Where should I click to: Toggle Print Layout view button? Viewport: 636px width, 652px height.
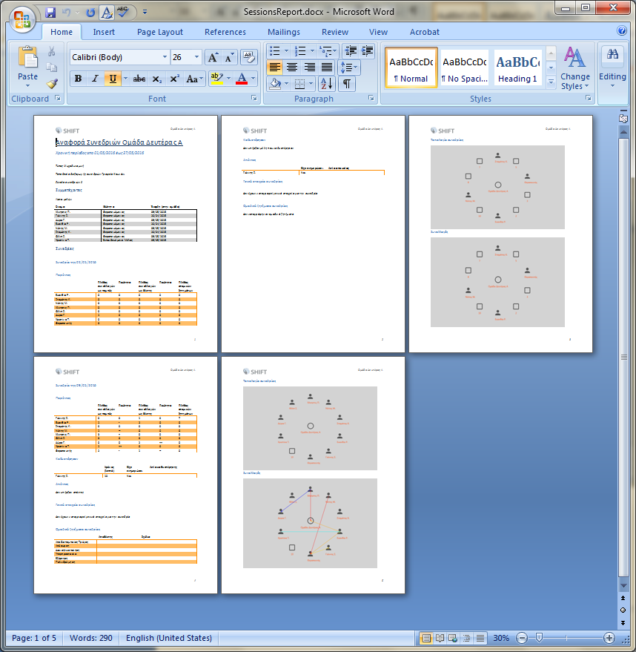[x=425, y=637]
